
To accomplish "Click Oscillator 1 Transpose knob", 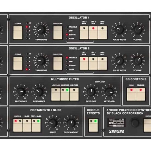I will (41, 30).
